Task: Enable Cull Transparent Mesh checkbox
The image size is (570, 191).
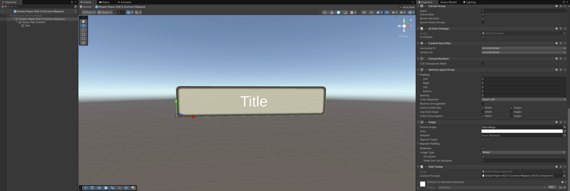Action: [483, 64]
